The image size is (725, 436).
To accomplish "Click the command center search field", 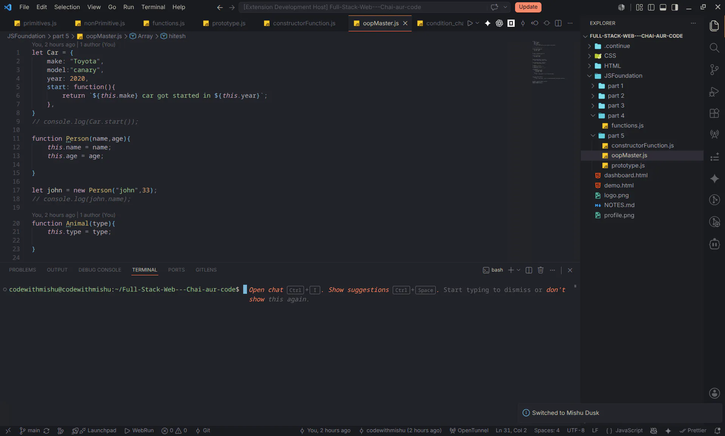I will coord(363,7).
